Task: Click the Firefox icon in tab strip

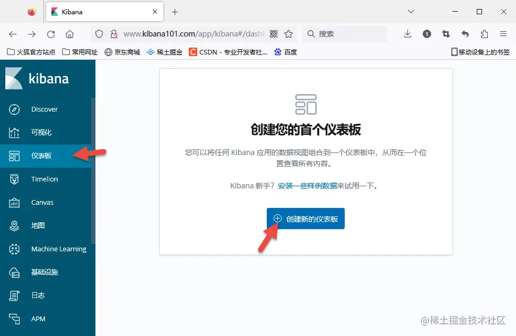Action: tap(32, 12)
